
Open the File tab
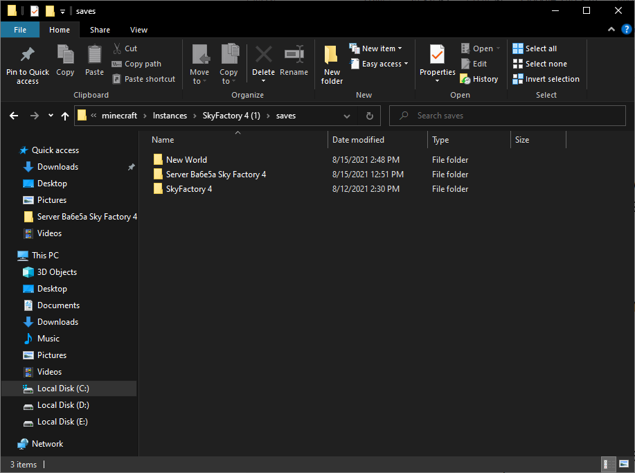tap(20, 30)
